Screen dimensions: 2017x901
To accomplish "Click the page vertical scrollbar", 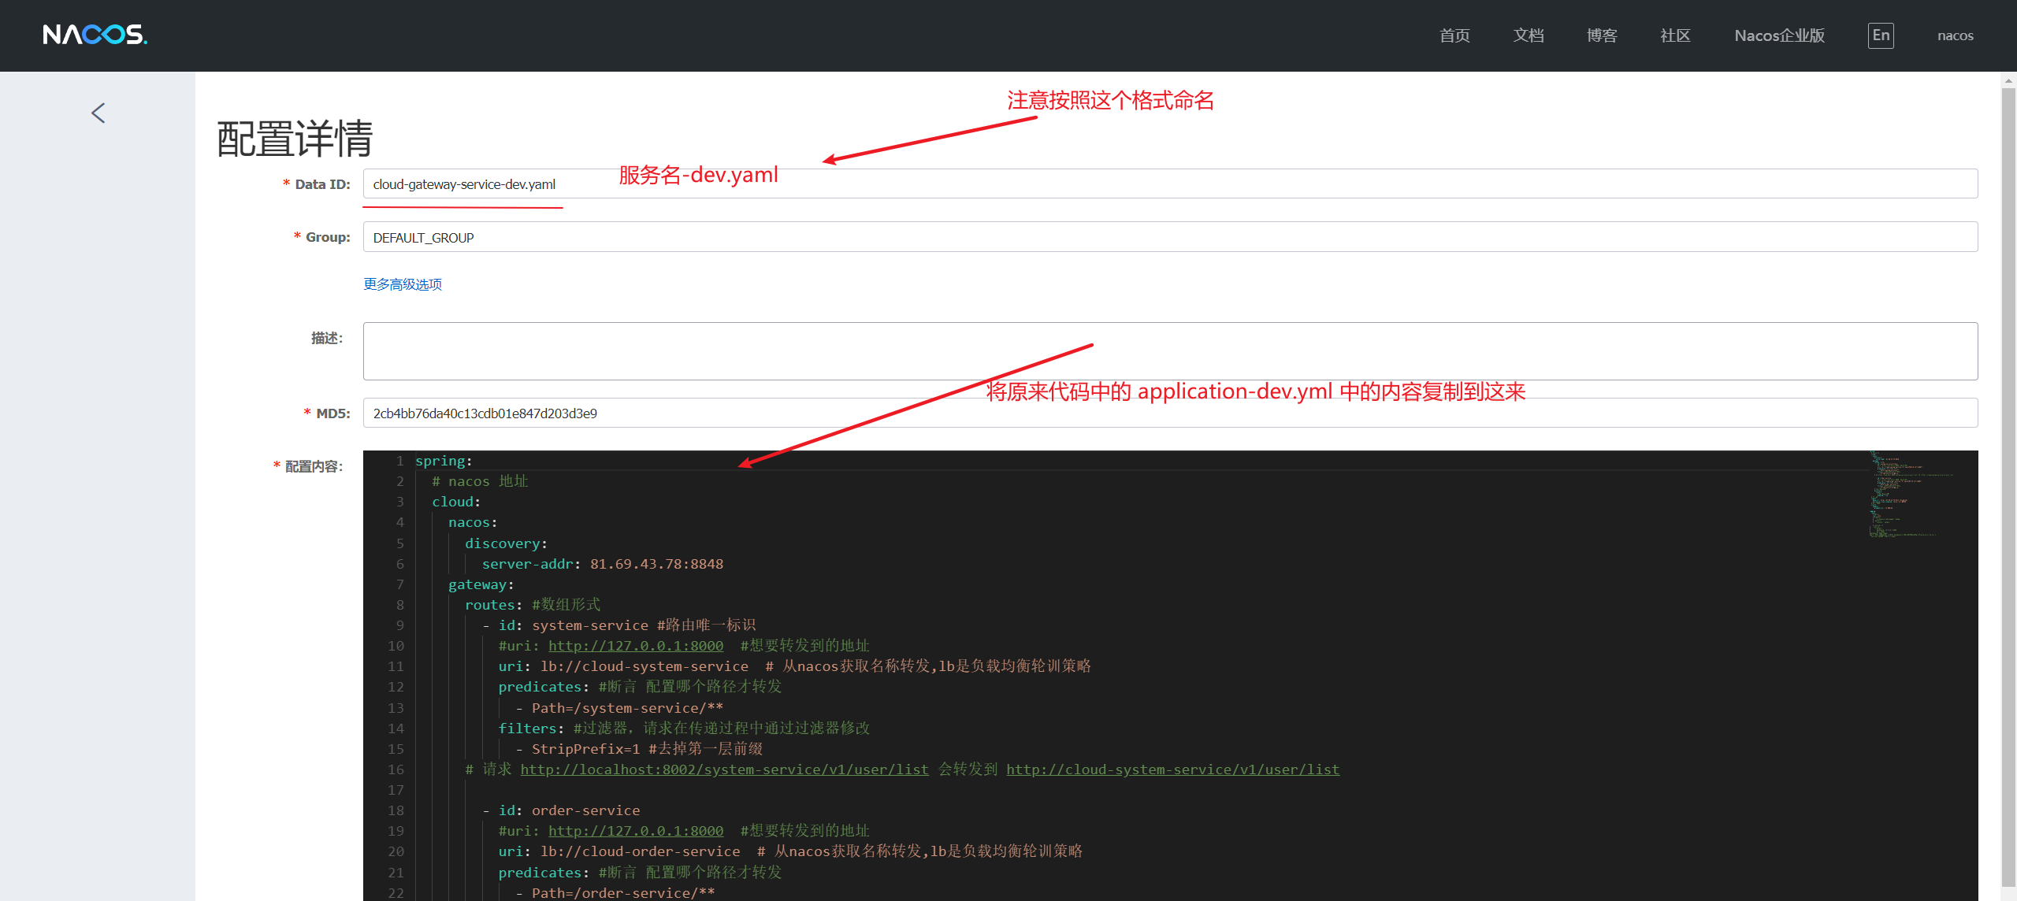I will click(2008, 473).
